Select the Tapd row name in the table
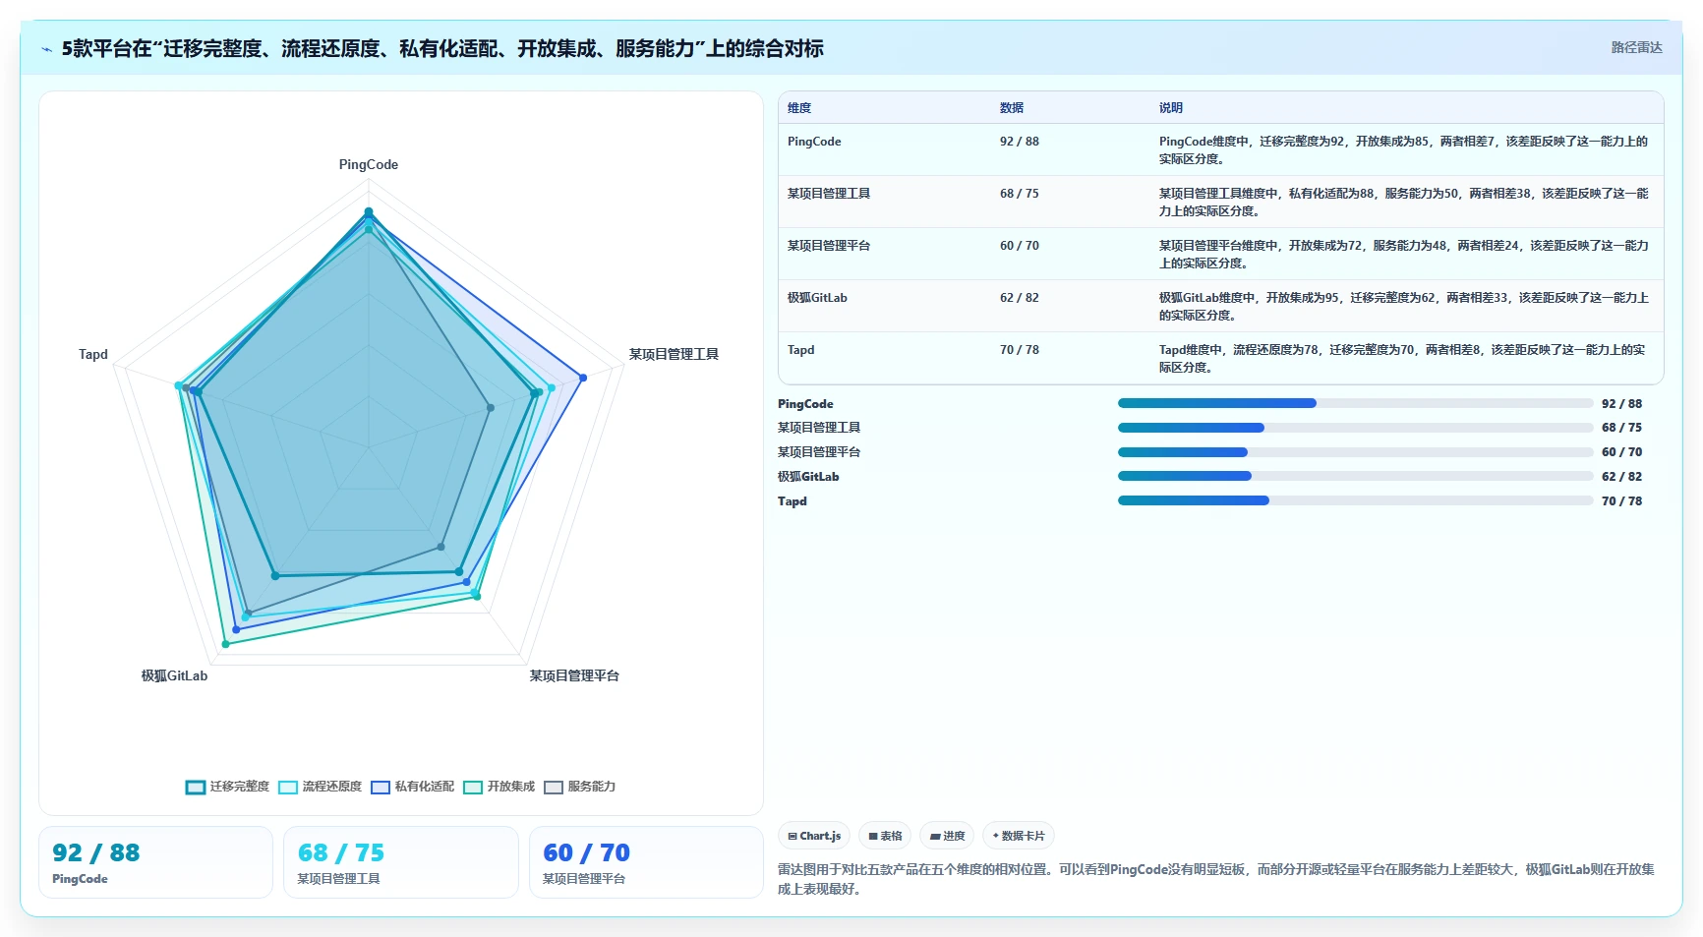 pos(801,350)
